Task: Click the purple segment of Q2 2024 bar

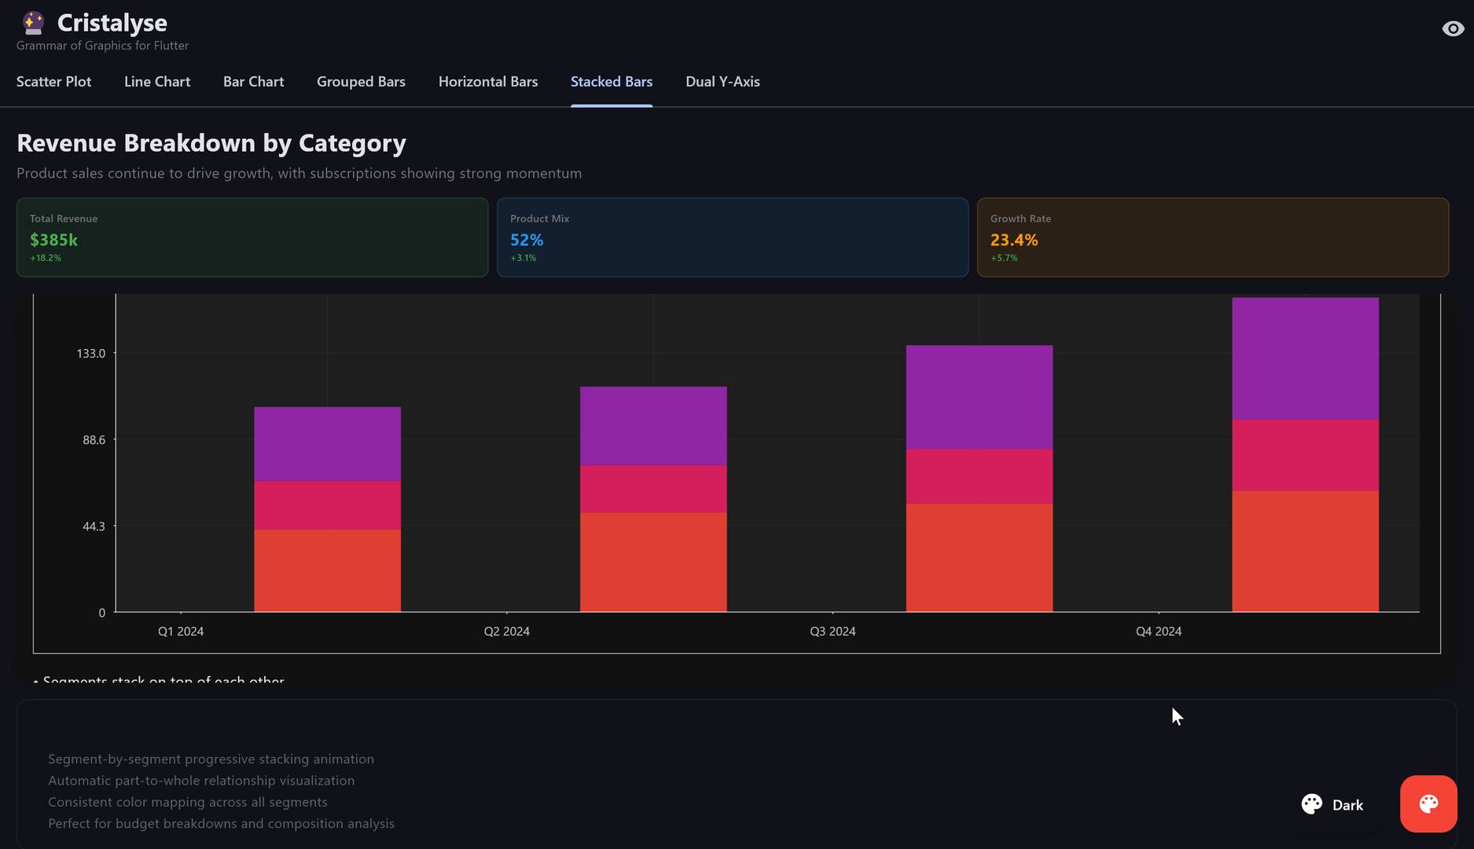Action: pos(652,425)
